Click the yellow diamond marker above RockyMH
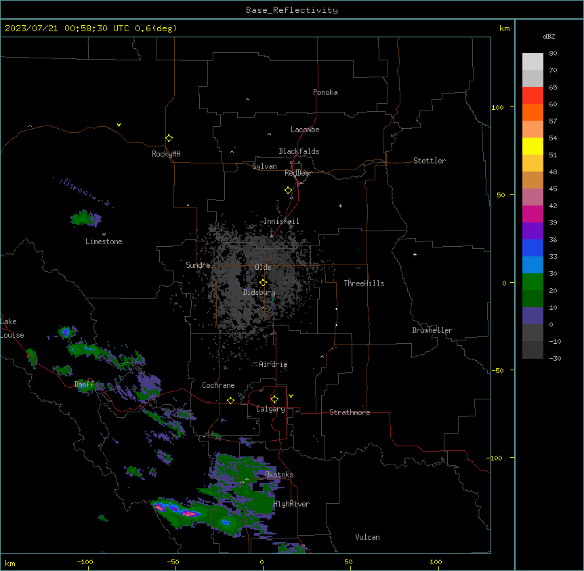 point(169,138)
